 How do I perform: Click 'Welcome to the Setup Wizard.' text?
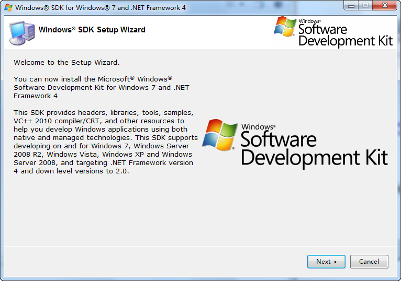coord(67,63)
